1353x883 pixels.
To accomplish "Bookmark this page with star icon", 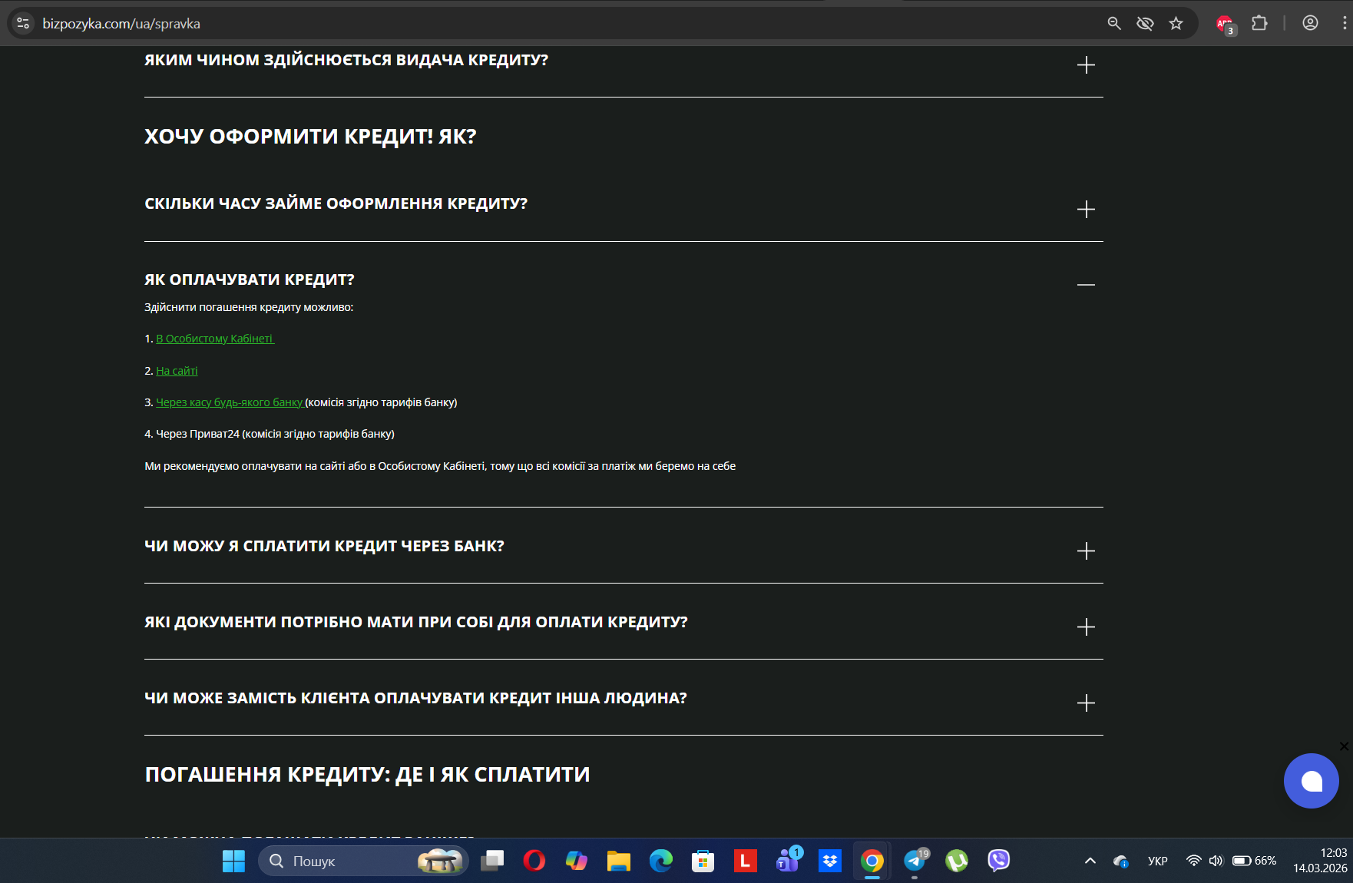I will tap(1176, 24).
